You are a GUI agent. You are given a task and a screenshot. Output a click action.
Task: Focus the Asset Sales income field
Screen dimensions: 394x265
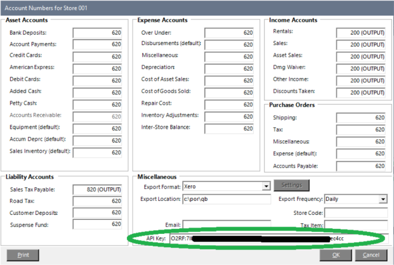tap(361, 57)
